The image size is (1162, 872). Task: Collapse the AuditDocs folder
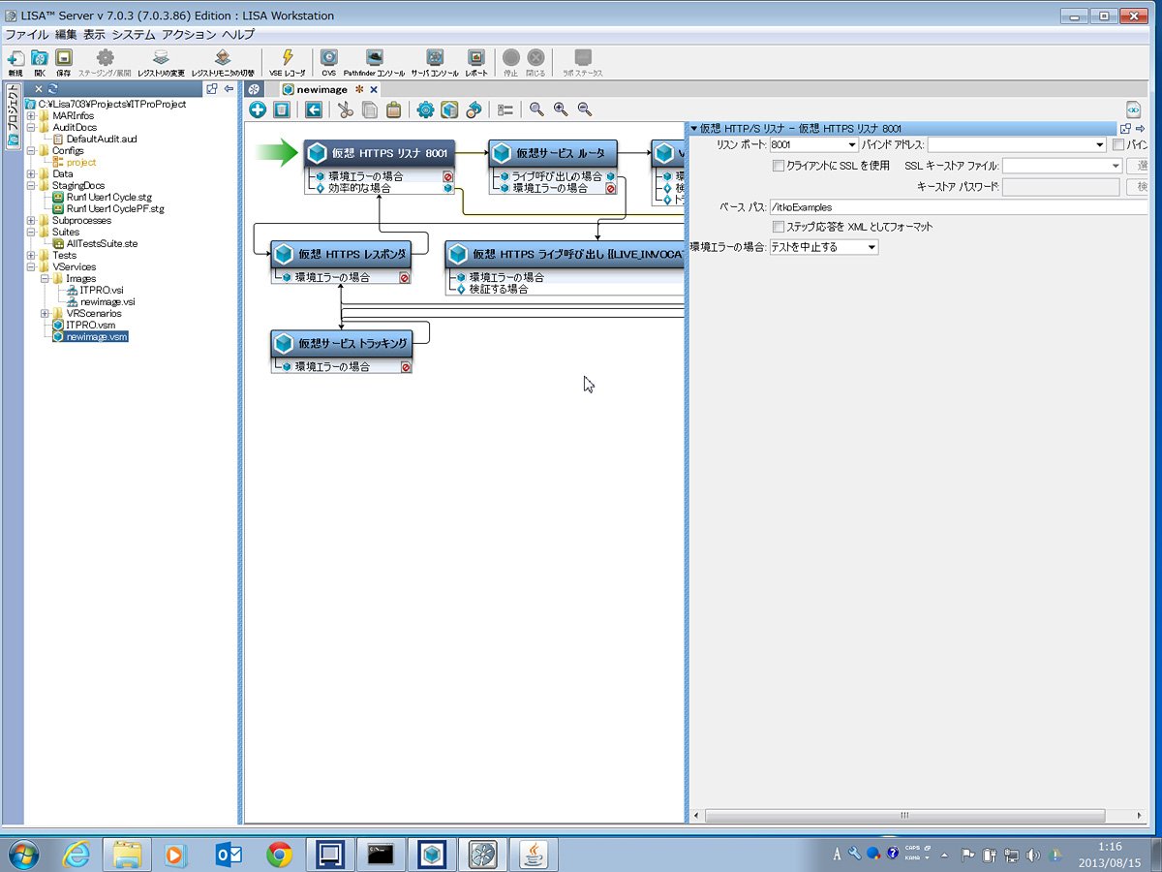[31, 128]
